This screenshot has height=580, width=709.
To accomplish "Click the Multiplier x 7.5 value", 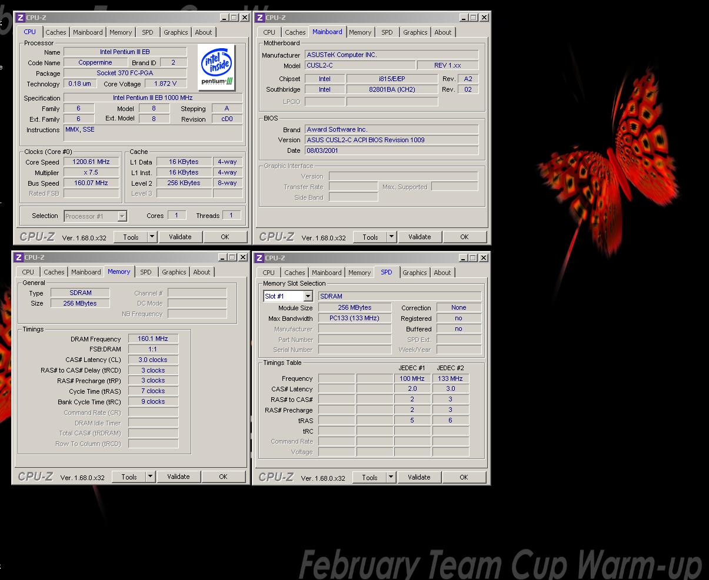I will coord(91,173).
